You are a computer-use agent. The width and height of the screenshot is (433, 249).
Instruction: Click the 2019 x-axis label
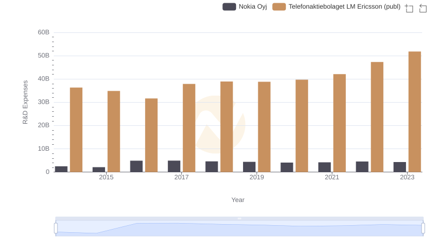[257, 177]
